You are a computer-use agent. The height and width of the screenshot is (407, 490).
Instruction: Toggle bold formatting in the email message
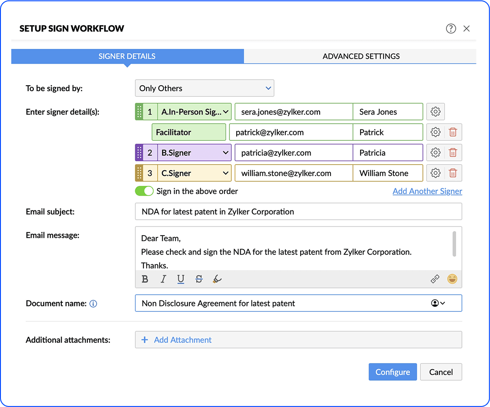pos(145,279)
